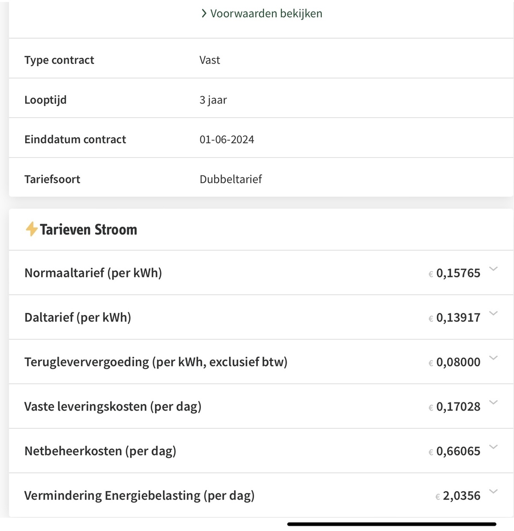Click the Dubbeltarief tariff type value
Viewport: 514px width, 531px height.
pyautogui.click(x=230, y=179)
